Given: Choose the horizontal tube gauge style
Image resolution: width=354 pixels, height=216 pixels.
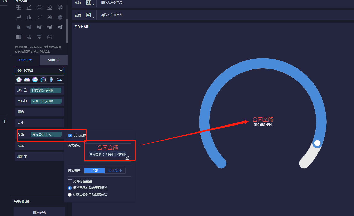Looking at the screenshot, I should coord(60,80).
